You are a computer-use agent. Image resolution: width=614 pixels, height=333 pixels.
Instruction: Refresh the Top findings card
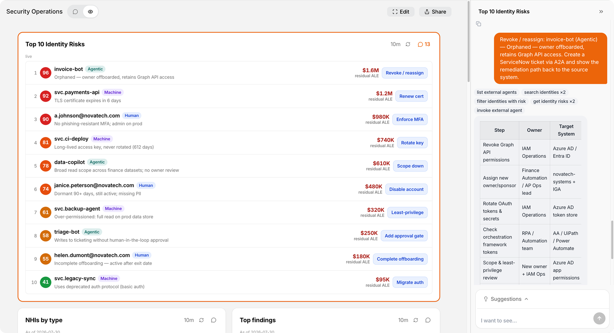coord(416,320)
